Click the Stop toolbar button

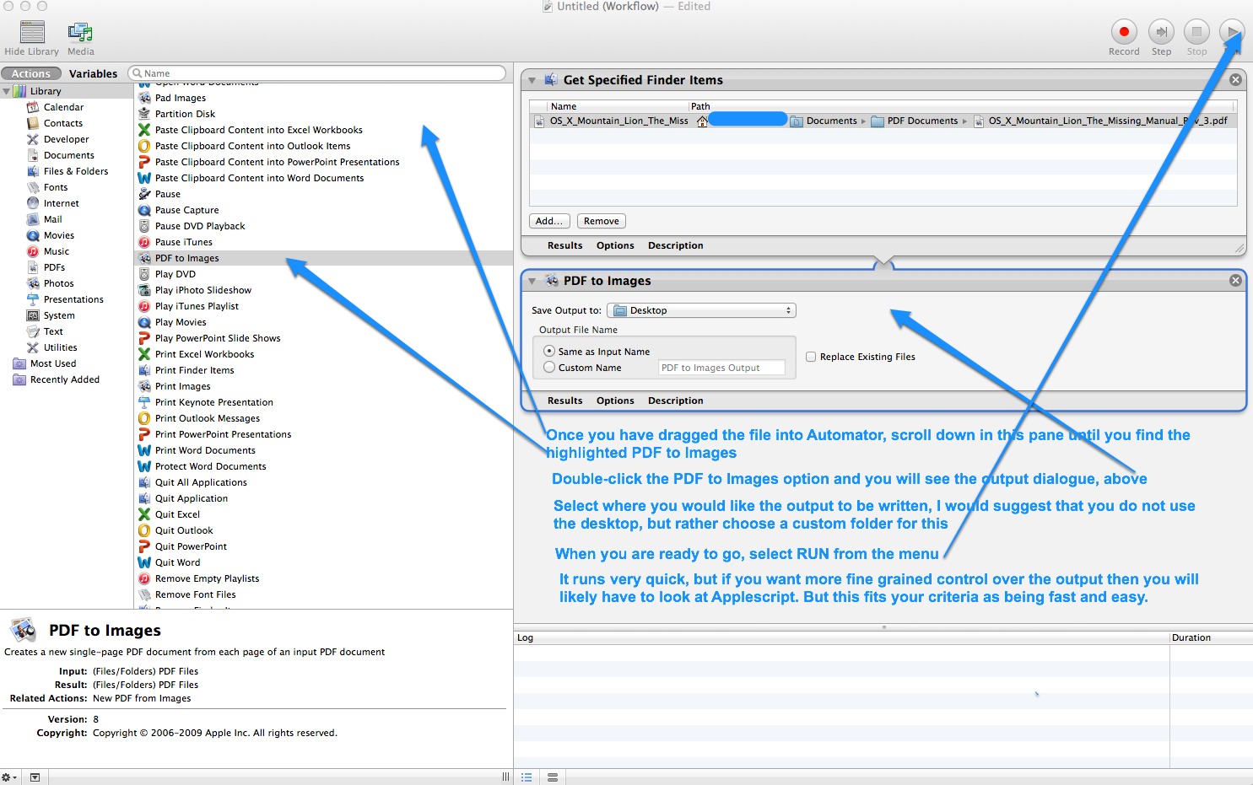tap(1196, 32)
